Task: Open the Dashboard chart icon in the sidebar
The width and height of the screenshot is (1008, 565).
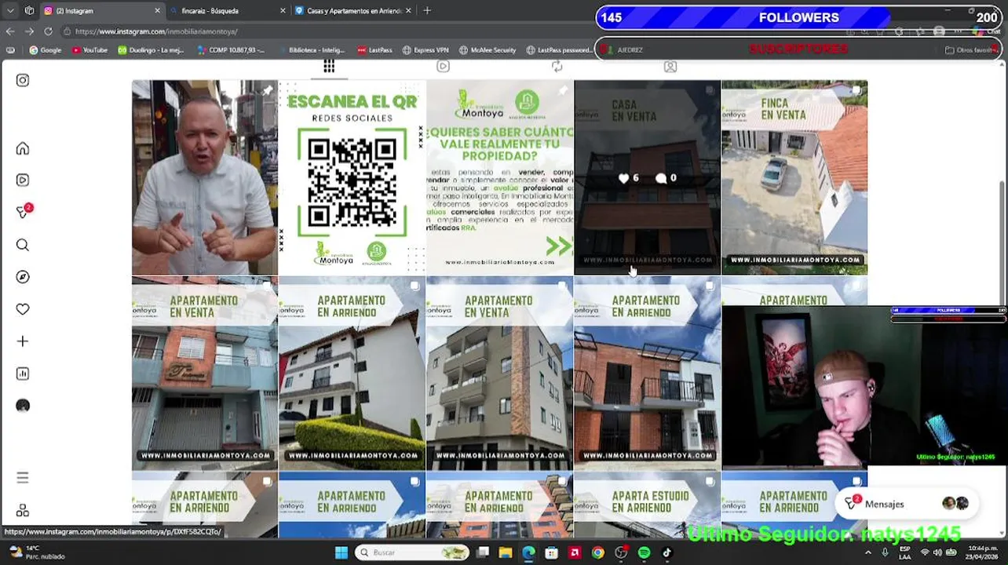Action: pos(23,374)
